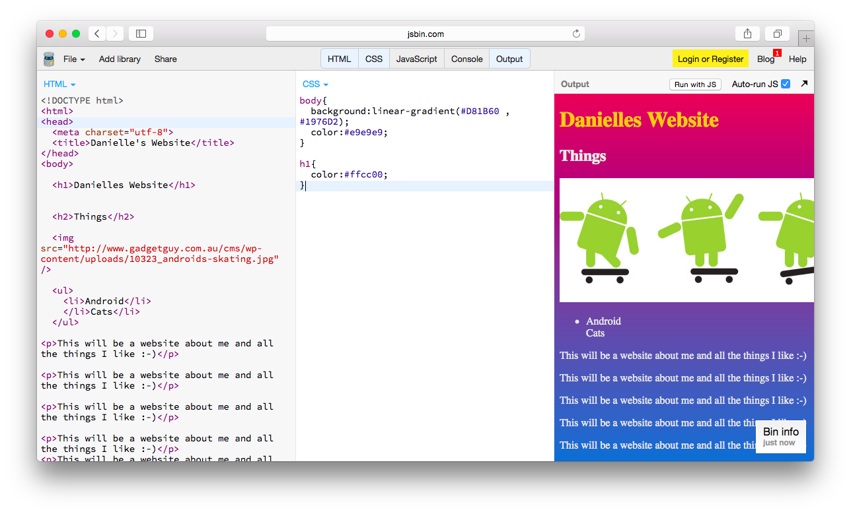Click the <!DOCTYPE html> line in HTML
Screen dimensions: 851x514
click(x=82, y=100)
